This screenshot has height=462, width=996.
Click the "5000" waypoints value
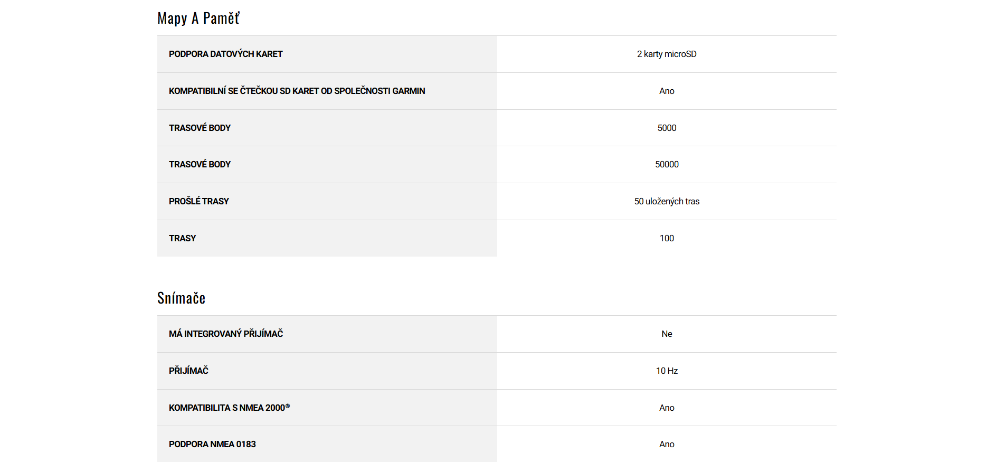[x=667, y=128]
